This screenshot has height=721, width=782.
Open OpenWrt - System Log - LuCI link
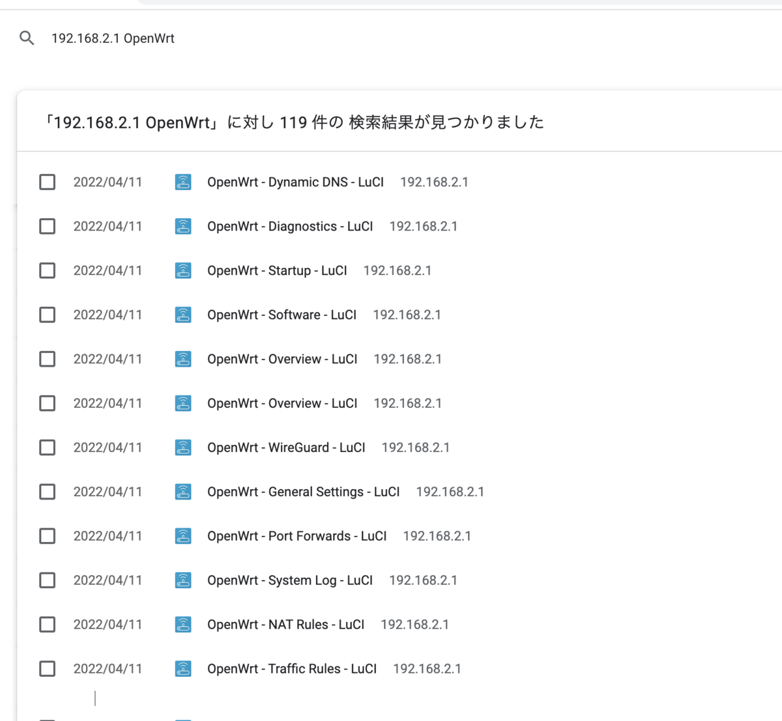click(290, 581)
